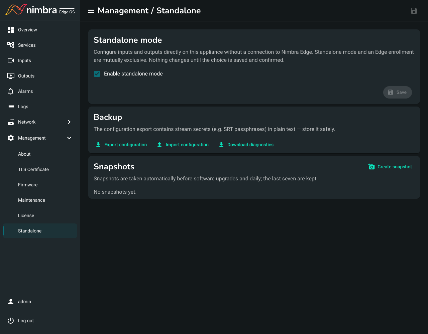Click the admin username text
The height and width of the screenshot is (334, 428).
tap(24, 302)
